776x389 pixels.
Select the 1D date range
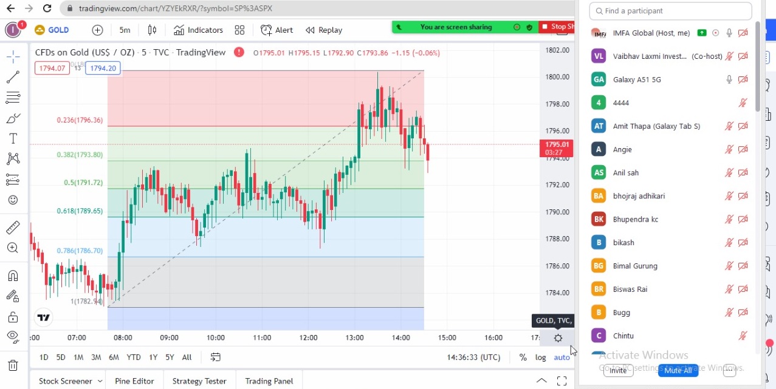click(44, 357)
